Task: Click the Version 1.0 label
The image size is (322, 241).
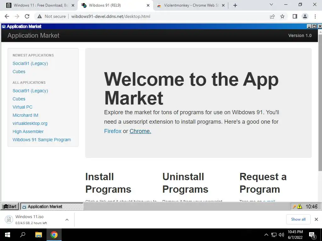Action: click(300, 35)
